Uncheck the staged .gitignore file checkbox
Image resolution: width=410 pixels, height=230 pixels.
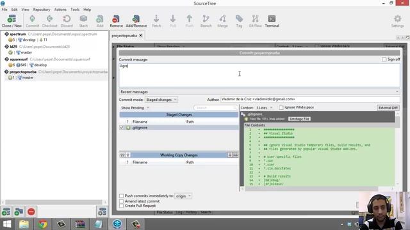(122, 128)
